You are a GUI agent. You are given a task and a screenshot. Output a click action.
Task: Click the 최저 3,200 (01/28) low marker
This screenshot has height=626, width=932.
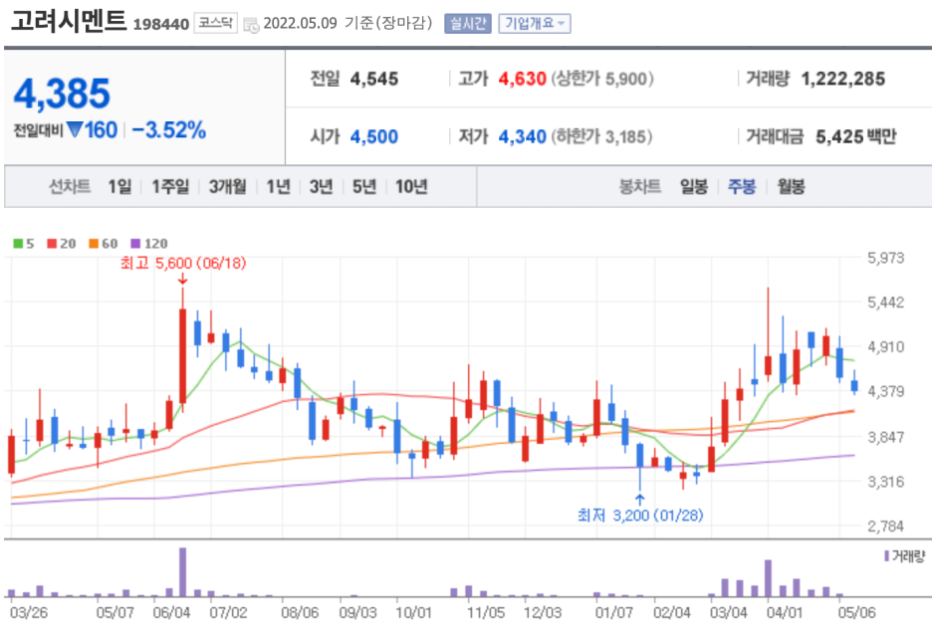point(640,515)
